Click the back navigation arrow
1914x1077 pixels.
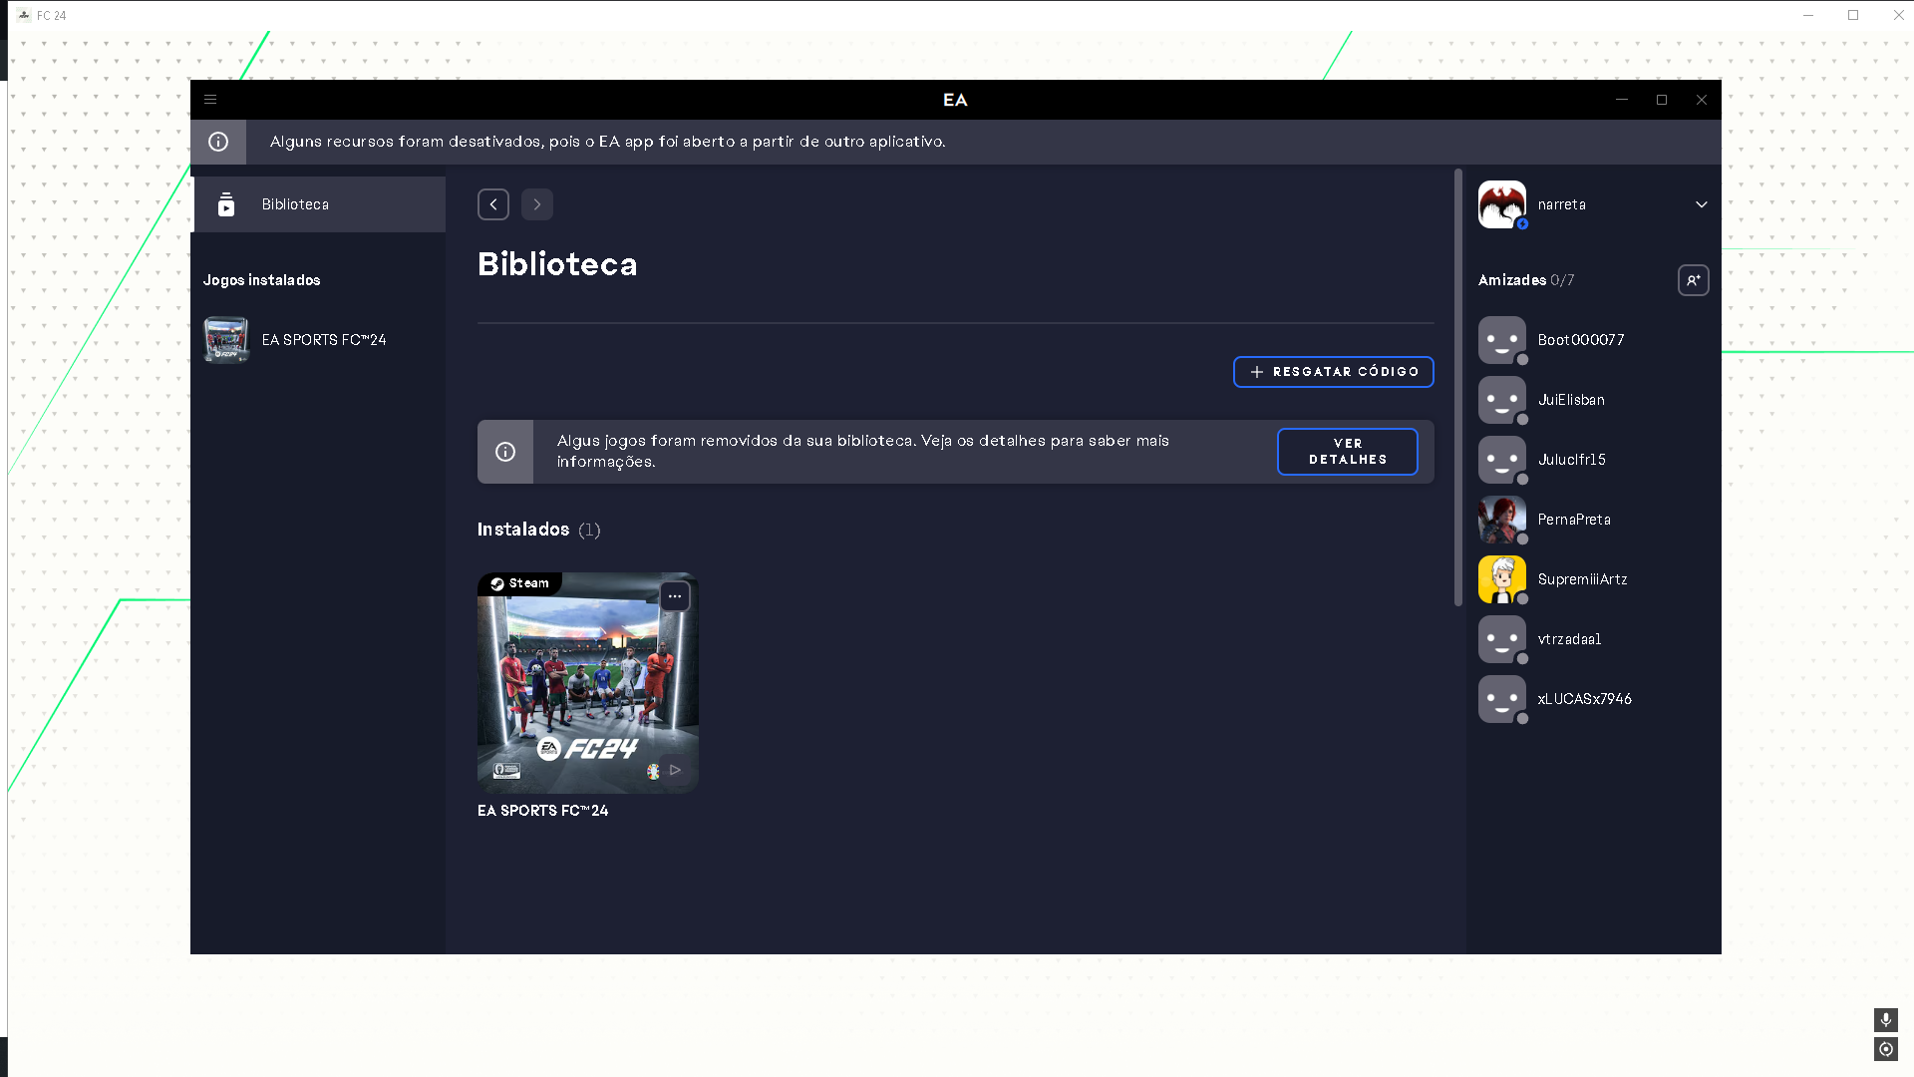click(493, 204)
